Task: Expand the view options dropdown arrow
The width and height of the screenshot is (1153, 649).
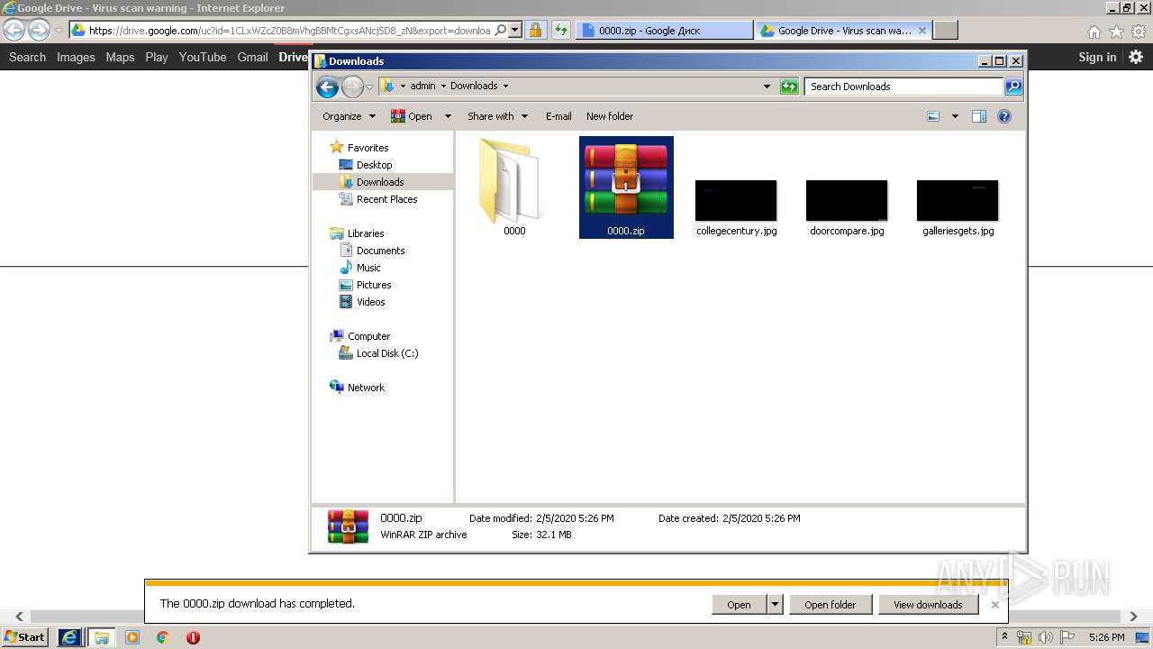Action: pyautogui.click(x=955, y=116)
